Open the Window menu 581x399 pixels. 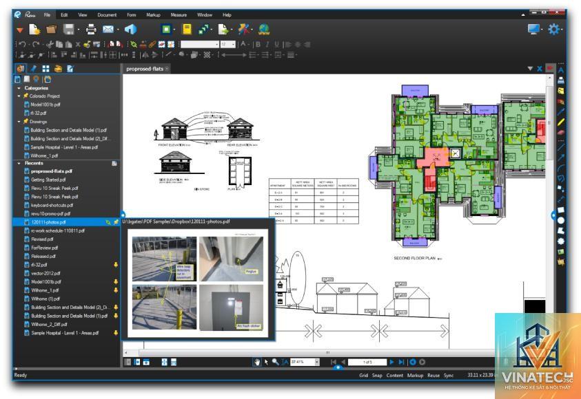click(205, 15)
